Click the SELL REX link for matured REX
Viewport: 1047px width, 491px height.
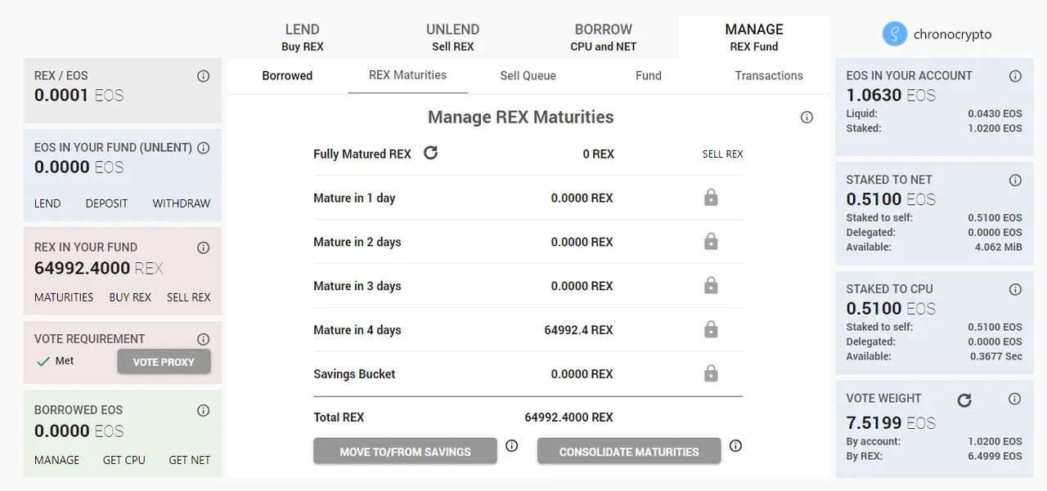(x=723, y=154)
